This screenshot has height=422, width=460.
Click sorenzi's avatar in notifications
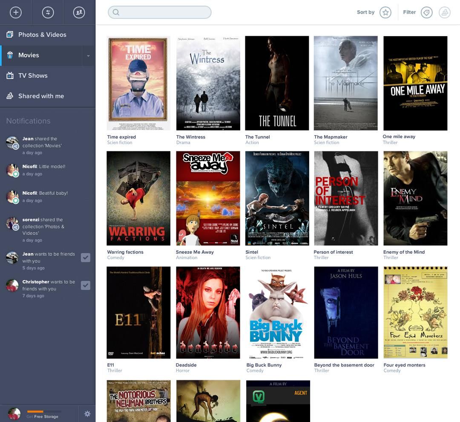coord(12,224)
